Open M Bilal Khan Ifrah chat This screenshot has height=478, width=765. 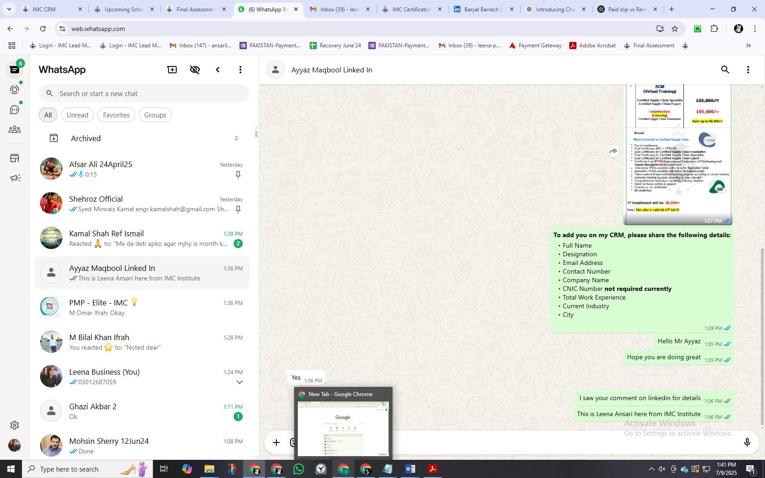pyautogui.click(x=142, y=342)
